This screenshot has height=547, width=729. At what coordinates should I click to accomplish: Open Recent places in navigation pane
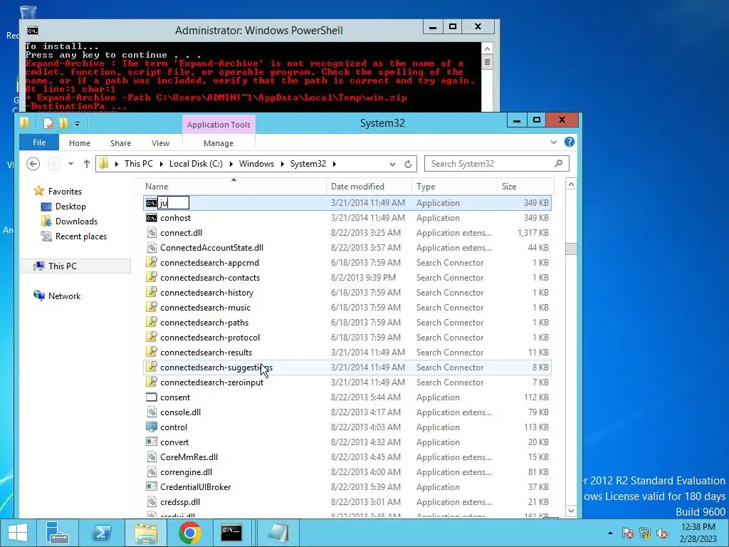tap(81, 236)
